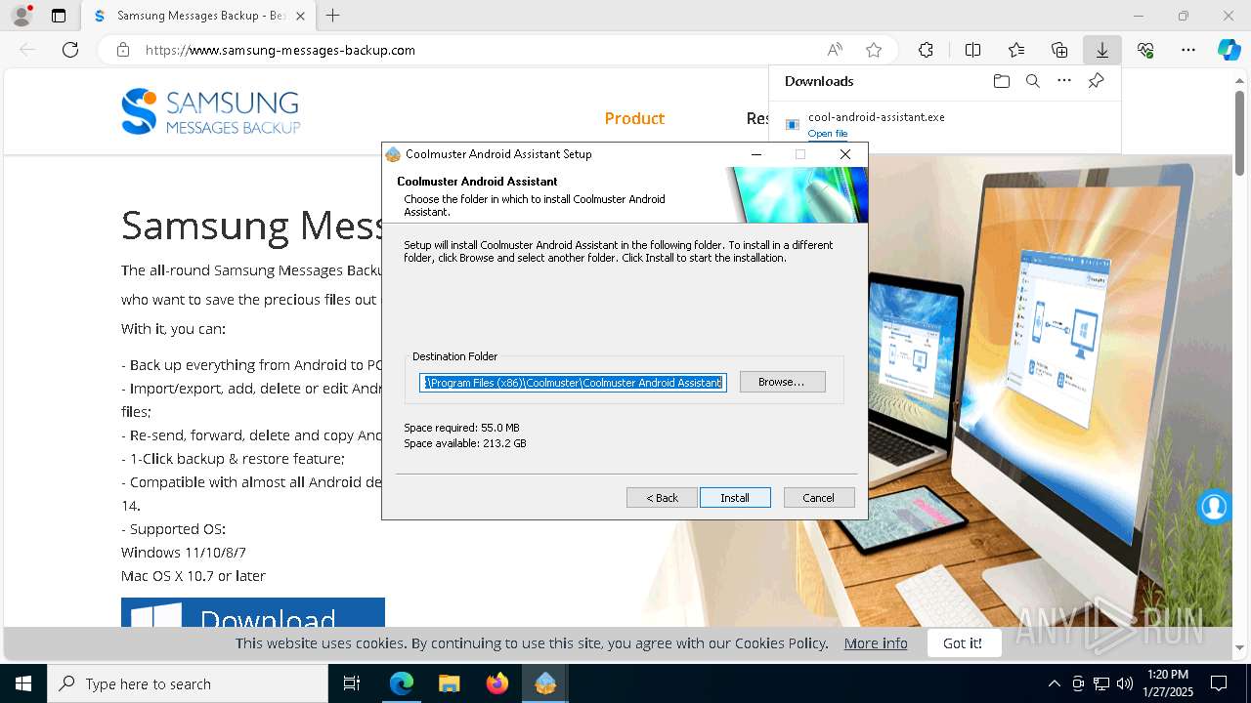Refresh the page
The height and width of the screenshot is (703, 1251).
70,50
